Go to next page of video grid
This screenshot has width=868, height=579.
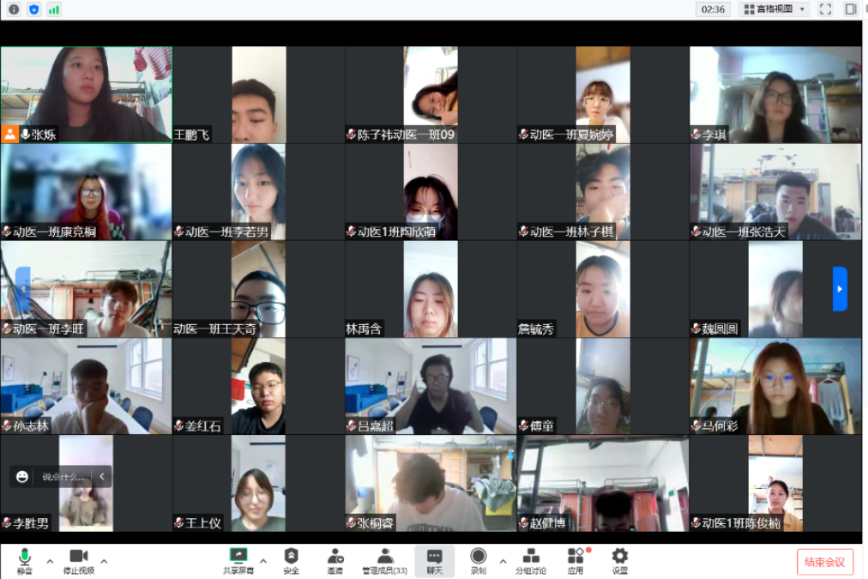pos(840,288)
